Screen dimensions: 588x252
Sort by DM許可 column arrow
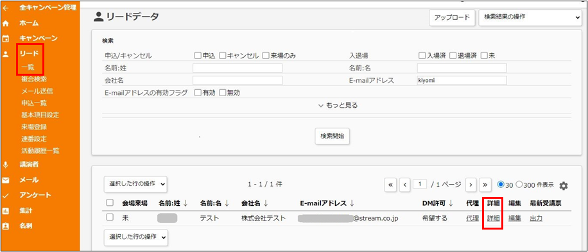pyautogui.click(x=451, y=203)
